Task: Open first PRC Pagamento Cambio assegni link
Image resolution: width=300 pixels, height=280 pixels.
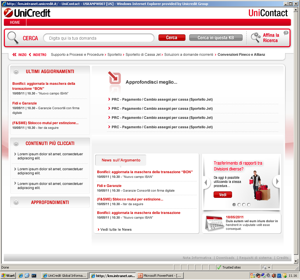Action: point(162,99)
